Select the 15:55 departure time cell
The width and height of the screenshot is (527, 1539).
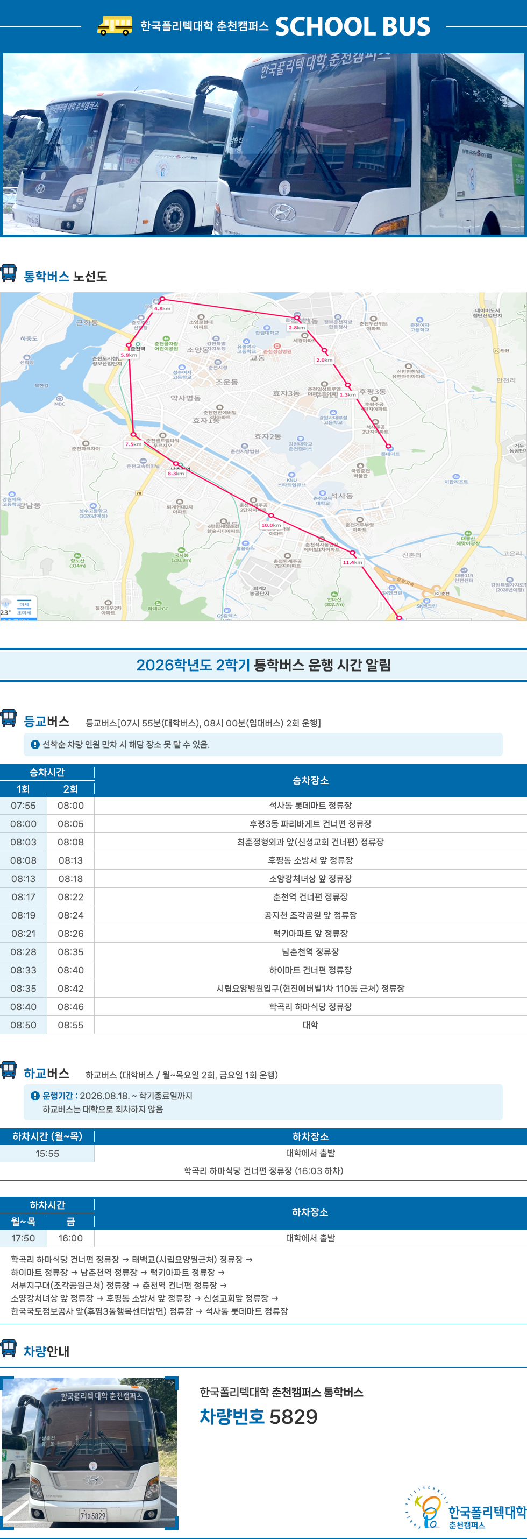tap(47, 1153)
